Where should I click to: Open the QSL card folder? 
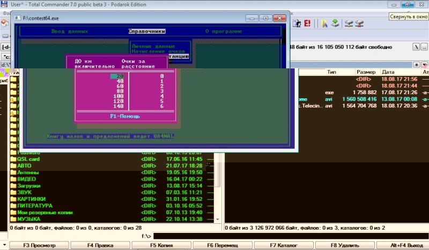(29, 159)
